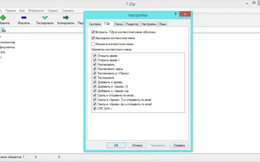Switch to the Редактор tab
Viewport: 260px width, 162px height.
(132, 24)
